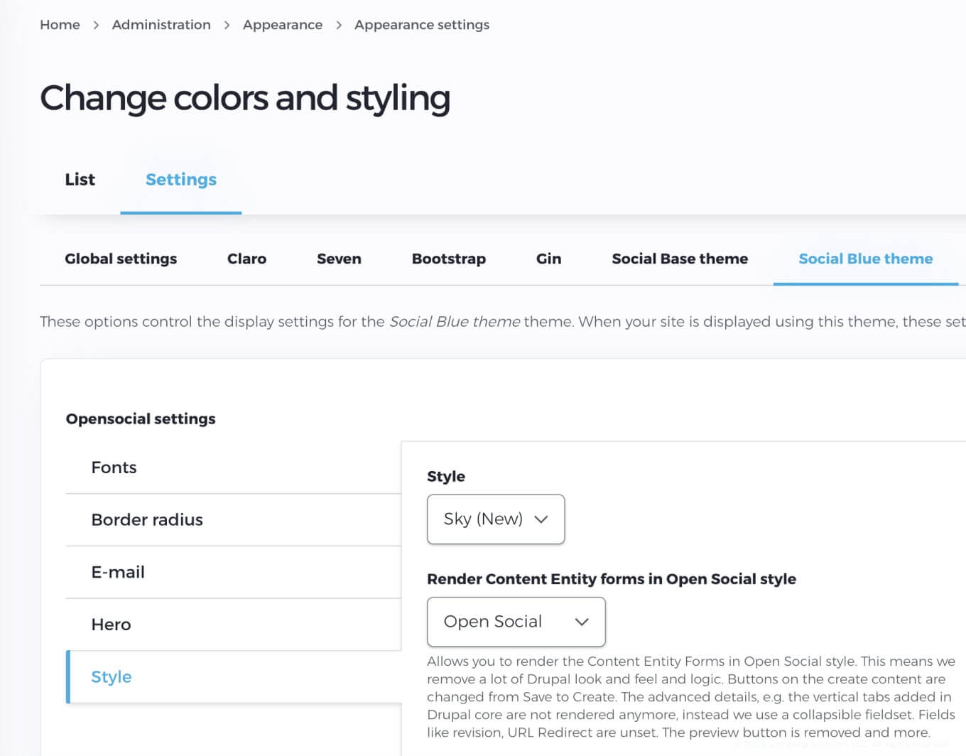Click the Opensocial settings heading
Screen dimensions: 966x756
pos(141,419)
